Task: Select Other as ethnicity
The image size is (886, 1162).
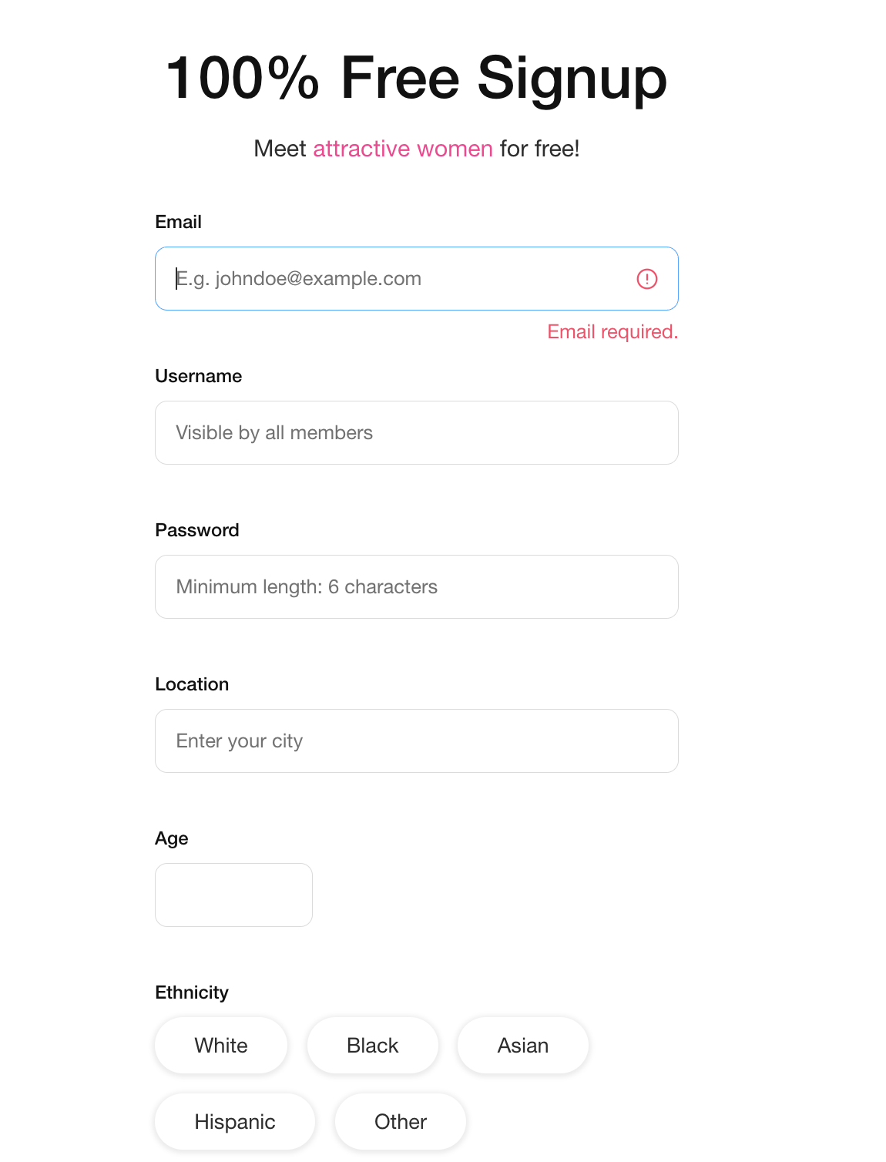Action: click(x=400, y=1122)
